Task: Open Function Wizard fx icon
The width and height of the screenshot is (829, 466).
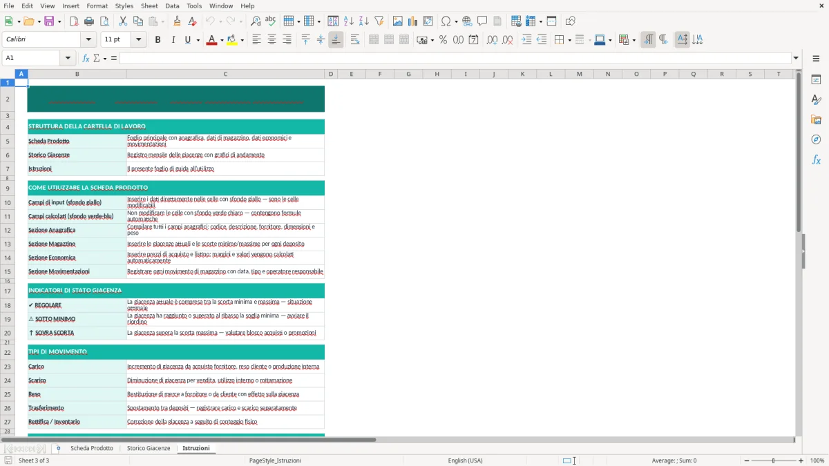Action: click(x=86, y=58)
